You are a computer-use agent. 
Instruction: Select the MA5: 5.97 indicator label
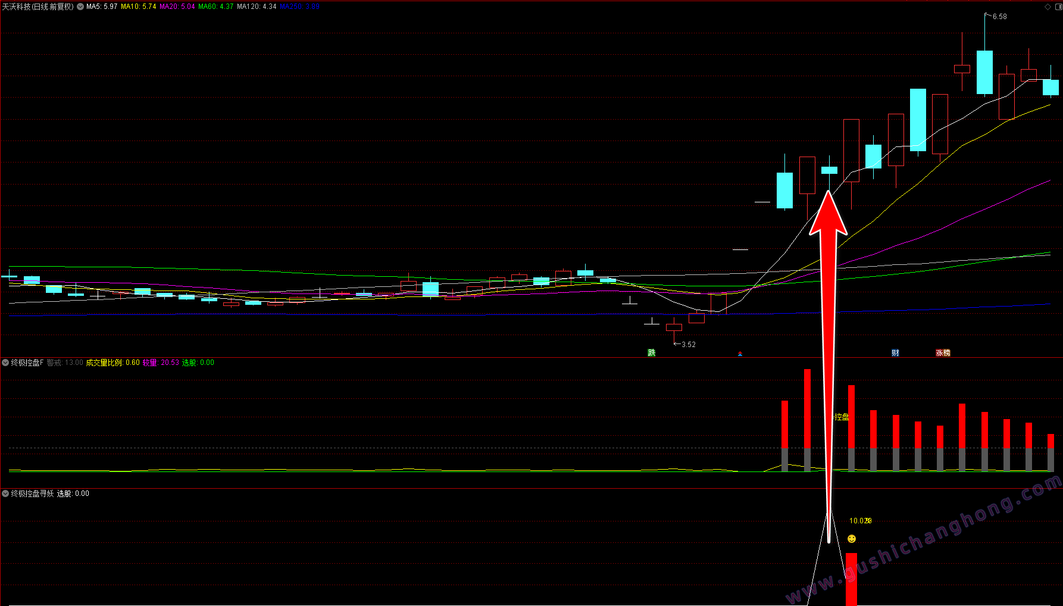click(x=102, y=7)
